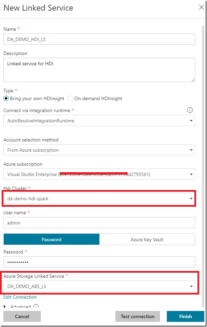Click the integration runtime info icon
The width and height of the screenshot is (207, 327).
click(190, 110)
